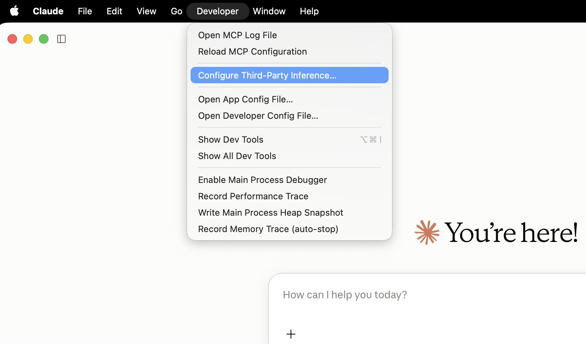Choose Enable Main Process Debugger
This screenshot has height=344, width=586.
tap(290, 180)
